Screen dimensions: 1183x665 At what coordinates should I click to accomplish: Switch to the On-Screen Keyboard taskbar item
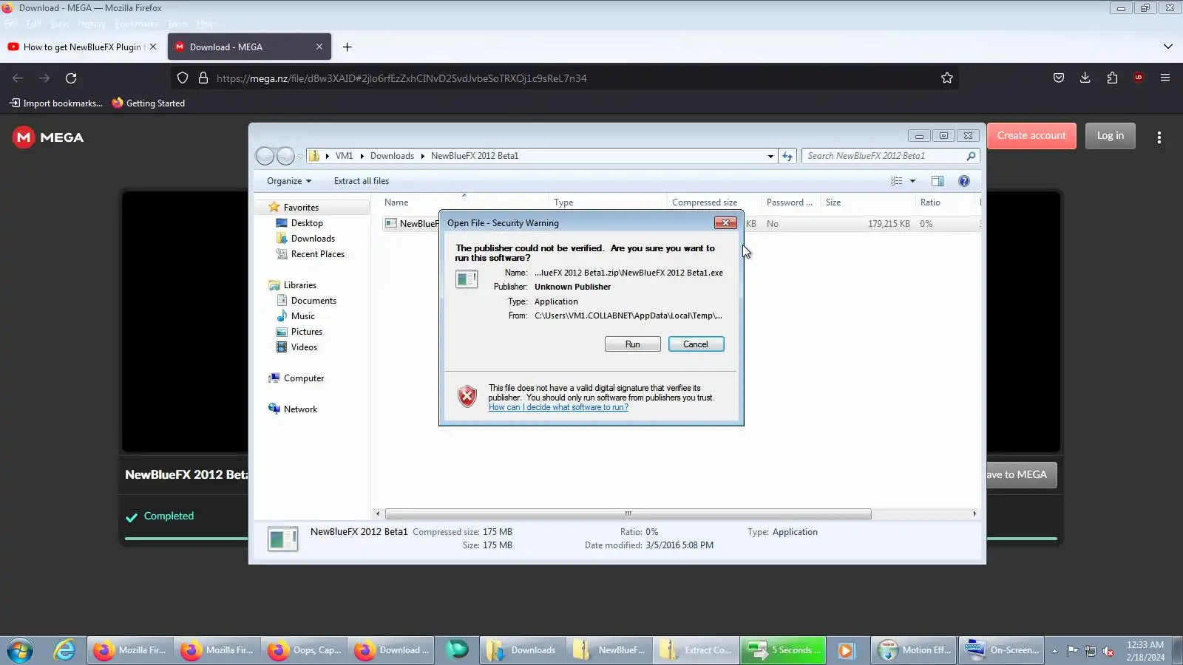(x=1002, y=650)
